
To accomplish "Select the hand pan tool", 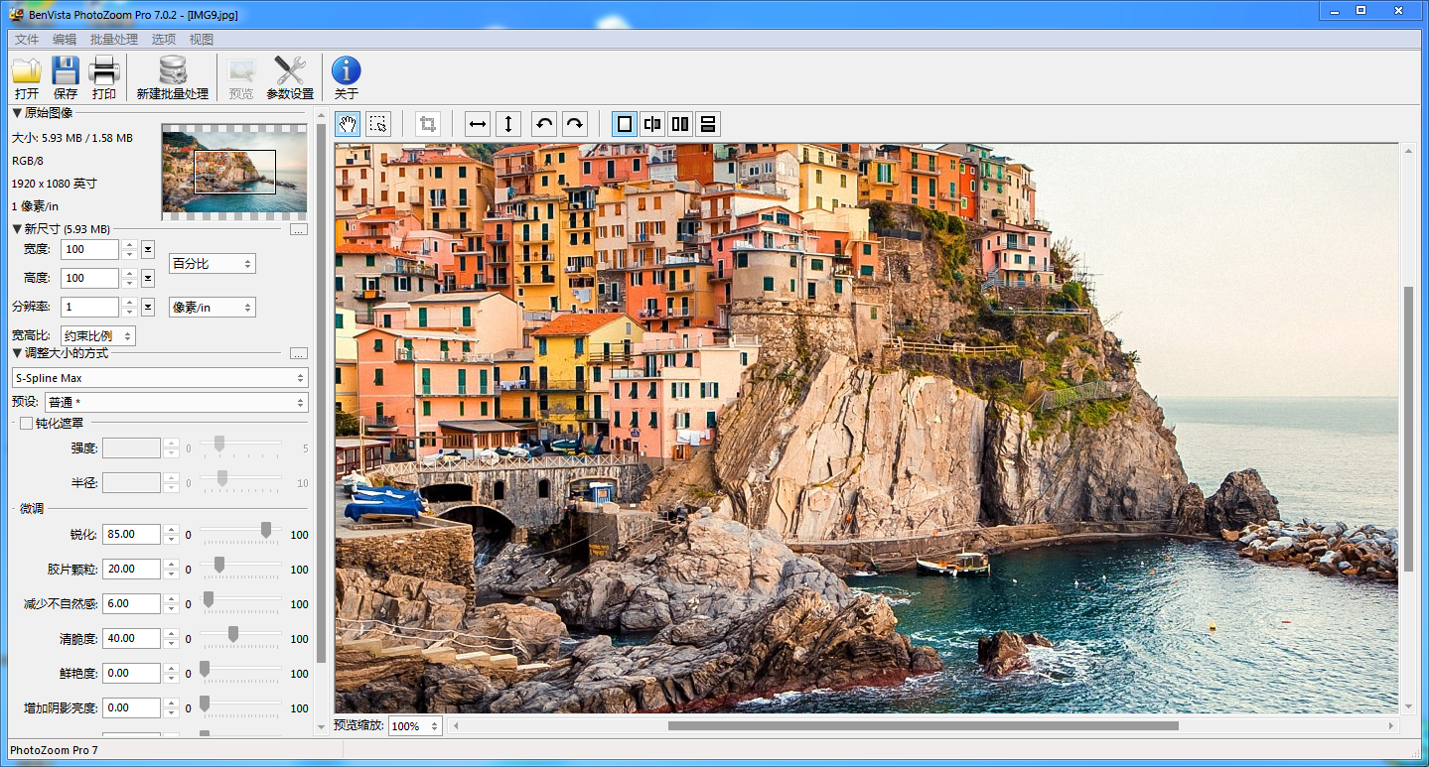I will pos(348,124).
